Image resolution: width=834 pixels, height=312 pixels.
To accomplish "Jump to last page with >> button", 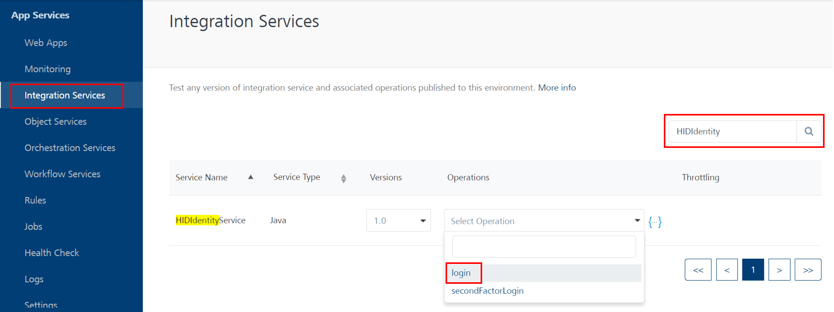I will point(808,270).
